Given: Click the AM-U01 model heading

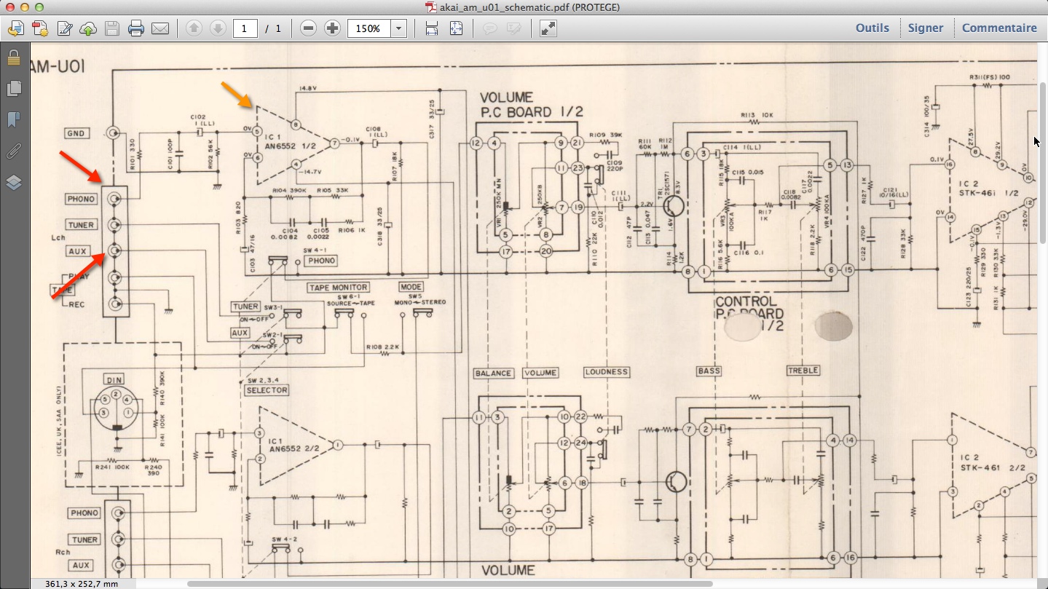Looking at the screenshot, I should tap(58, 67).
